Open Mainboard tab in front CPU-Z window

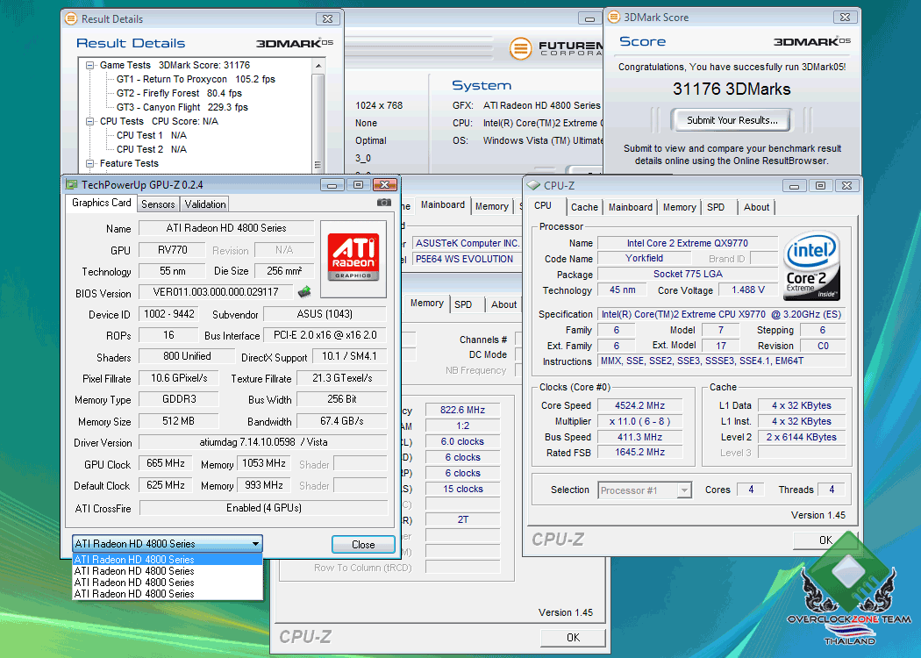[631, 207]
